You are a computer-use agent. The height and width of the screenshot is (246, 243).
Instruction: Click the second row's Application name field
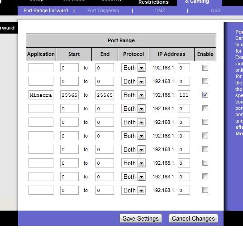coord(41,81)
